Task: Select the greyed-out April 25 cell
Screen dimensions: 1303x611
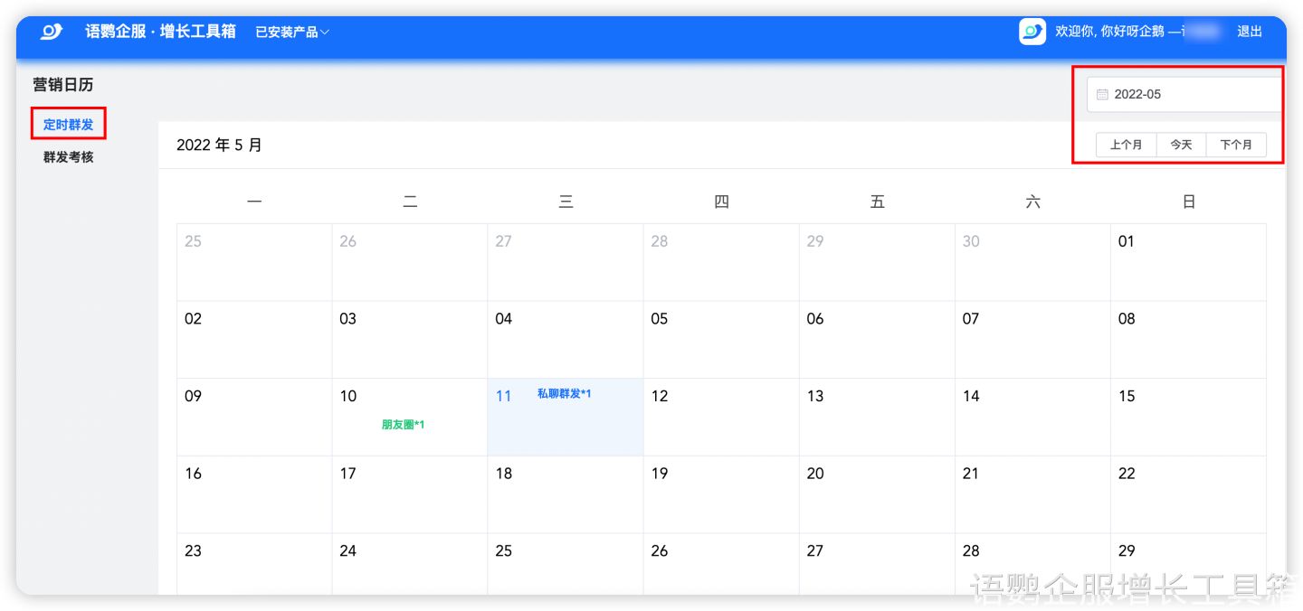Action: pyautogui.click(x=253, y=262)
